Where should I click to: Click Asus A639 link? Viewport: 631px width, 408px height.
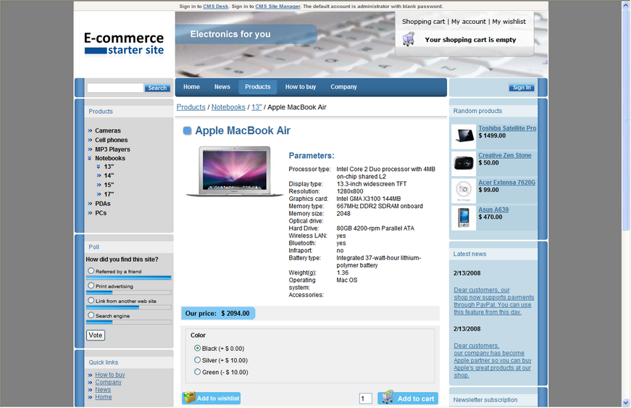tap(493, 209)
